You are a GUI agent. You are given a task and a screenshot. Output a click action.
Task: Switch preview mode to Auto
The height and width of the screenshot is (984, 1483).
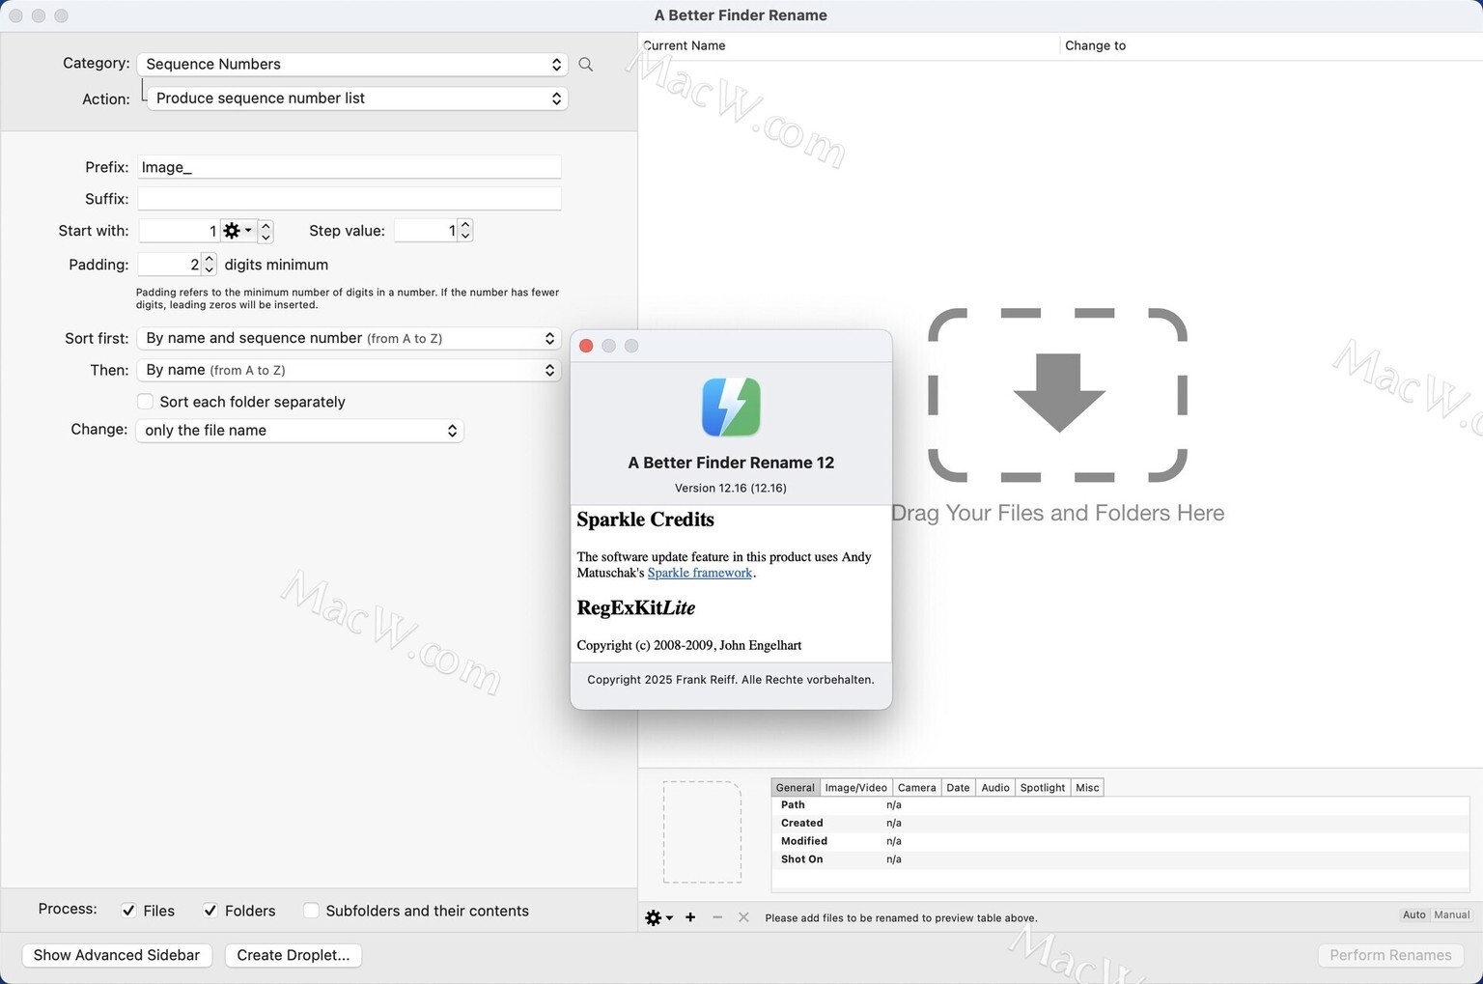click(1414, 914)
